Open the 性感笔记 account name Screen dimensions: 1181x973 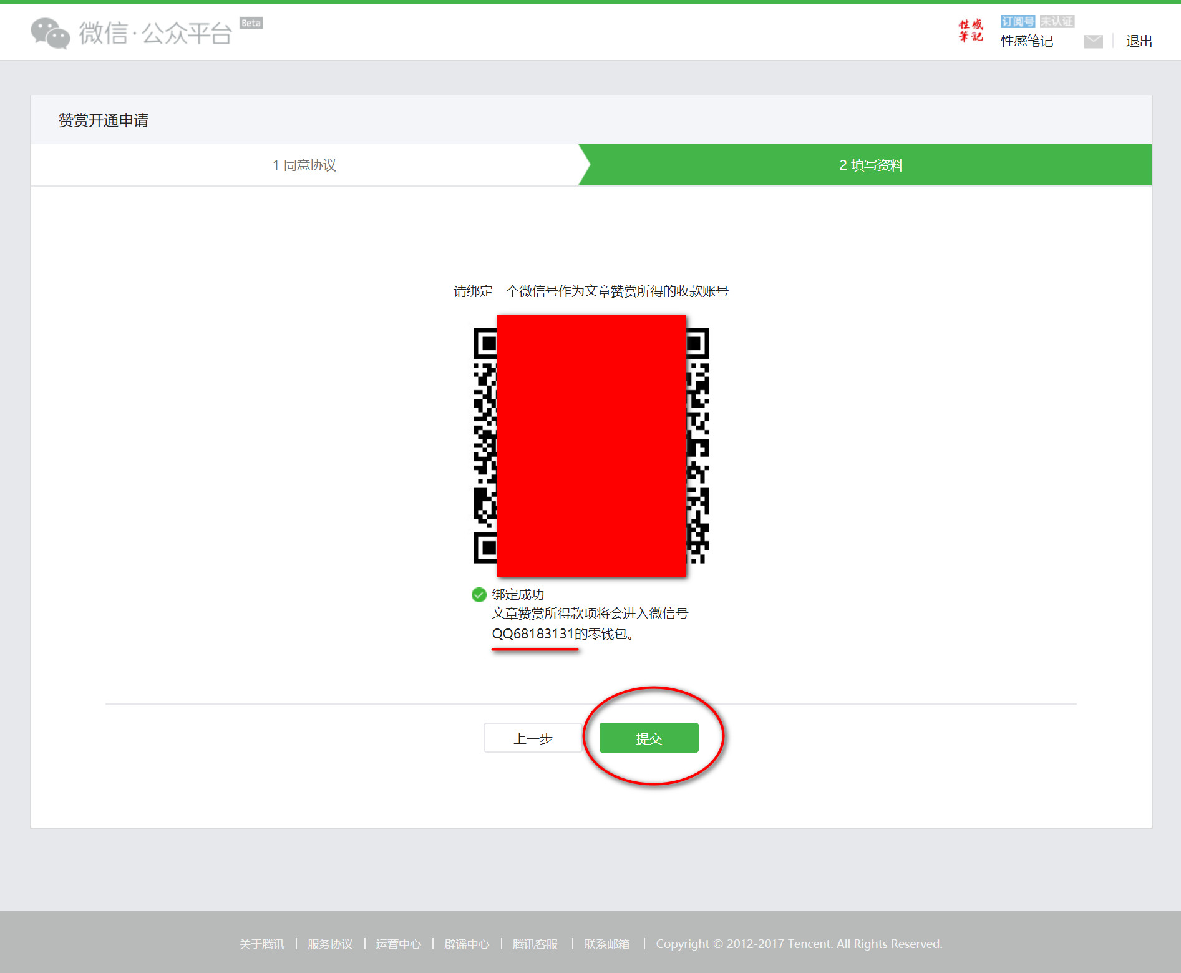1027,41
